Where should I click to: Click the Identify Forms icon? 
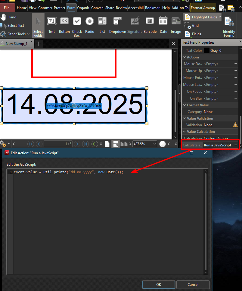click(229, 27)
